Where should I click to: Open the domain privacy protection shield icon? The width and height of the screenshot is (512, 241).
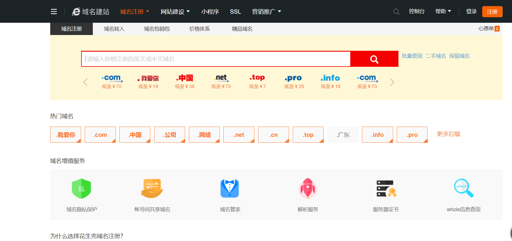coord(81,188)
